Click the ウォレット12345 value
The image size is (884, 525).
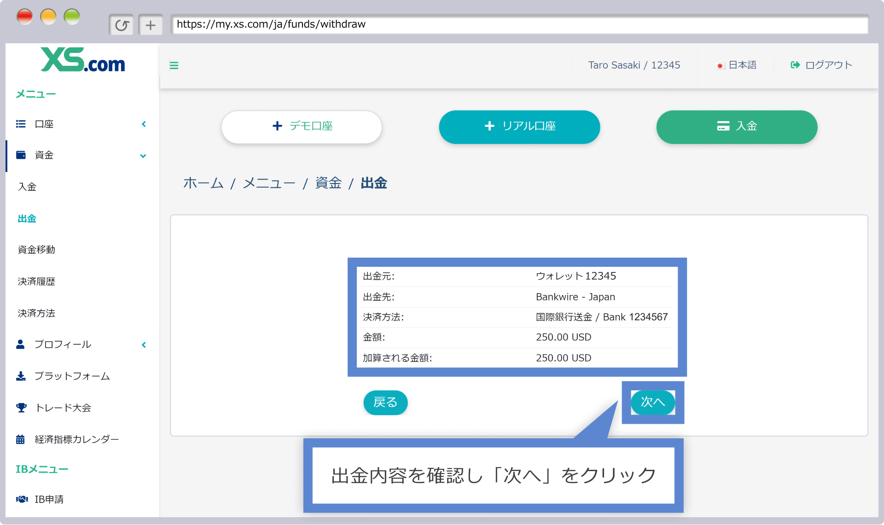(x=576, y=276)
